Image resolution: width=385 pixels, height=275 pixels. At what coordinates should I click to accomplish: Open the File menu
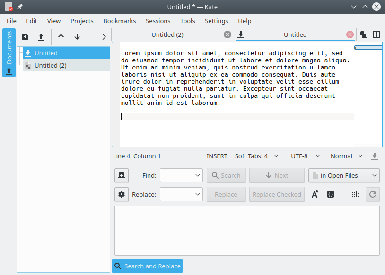(x=11, y=21)
